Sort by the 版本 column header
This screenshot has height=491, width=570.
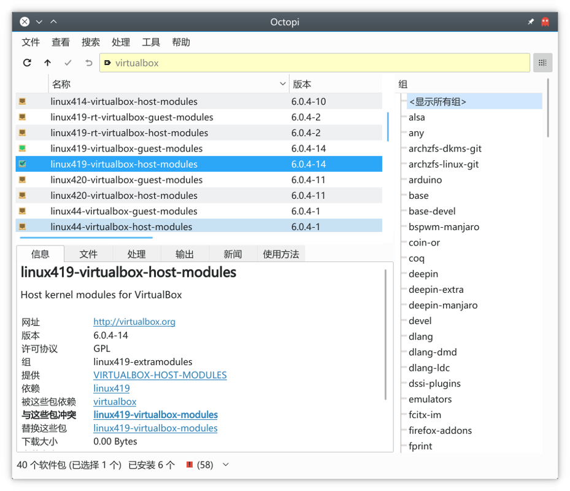coord(336,84)
